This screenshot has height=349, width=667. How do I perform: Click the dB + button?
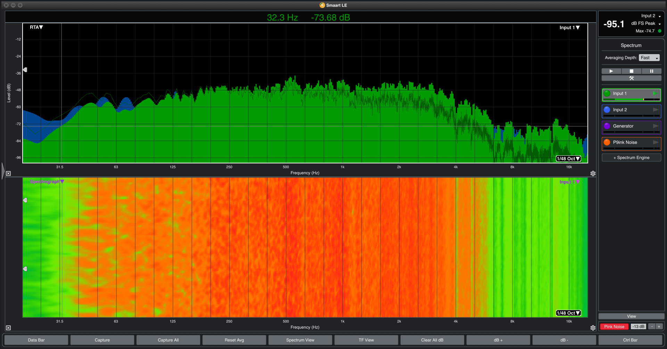pos(498,340)
